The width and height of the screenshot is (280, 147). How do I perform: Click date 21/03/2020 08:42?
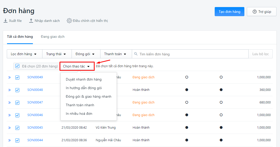[74, 127]
